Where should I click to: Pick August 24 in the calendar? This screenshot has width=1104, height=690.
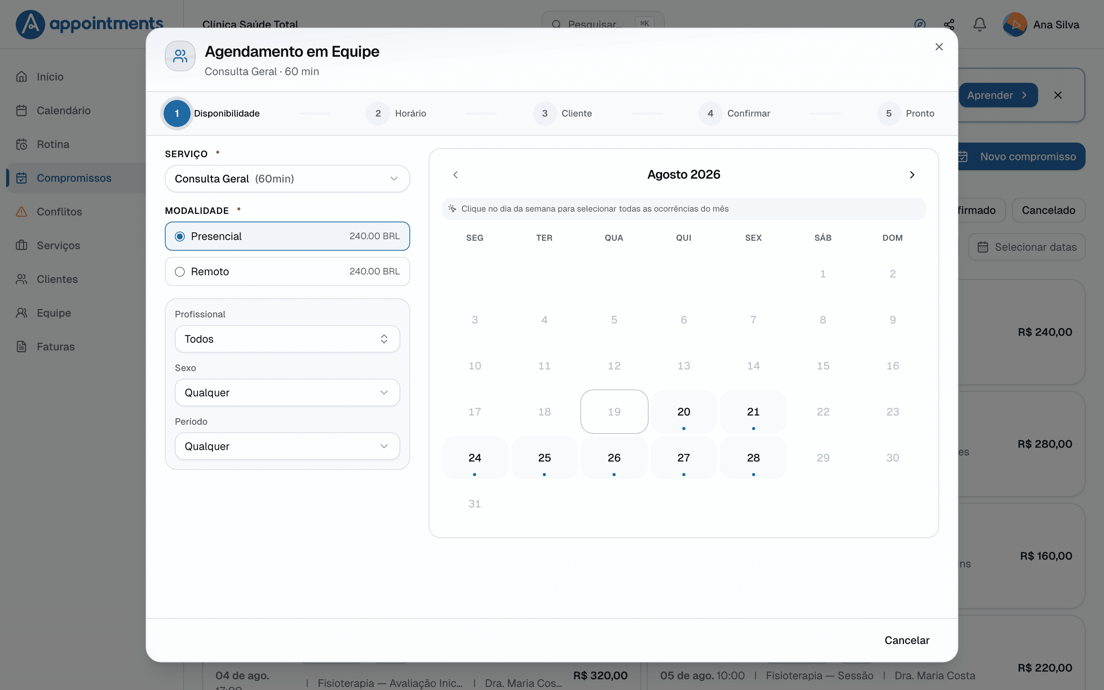pyautogui.click(x=475, y=458)
